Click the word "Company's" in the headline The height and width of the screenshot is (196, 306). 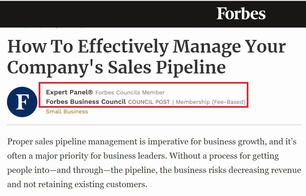point(54,67)
